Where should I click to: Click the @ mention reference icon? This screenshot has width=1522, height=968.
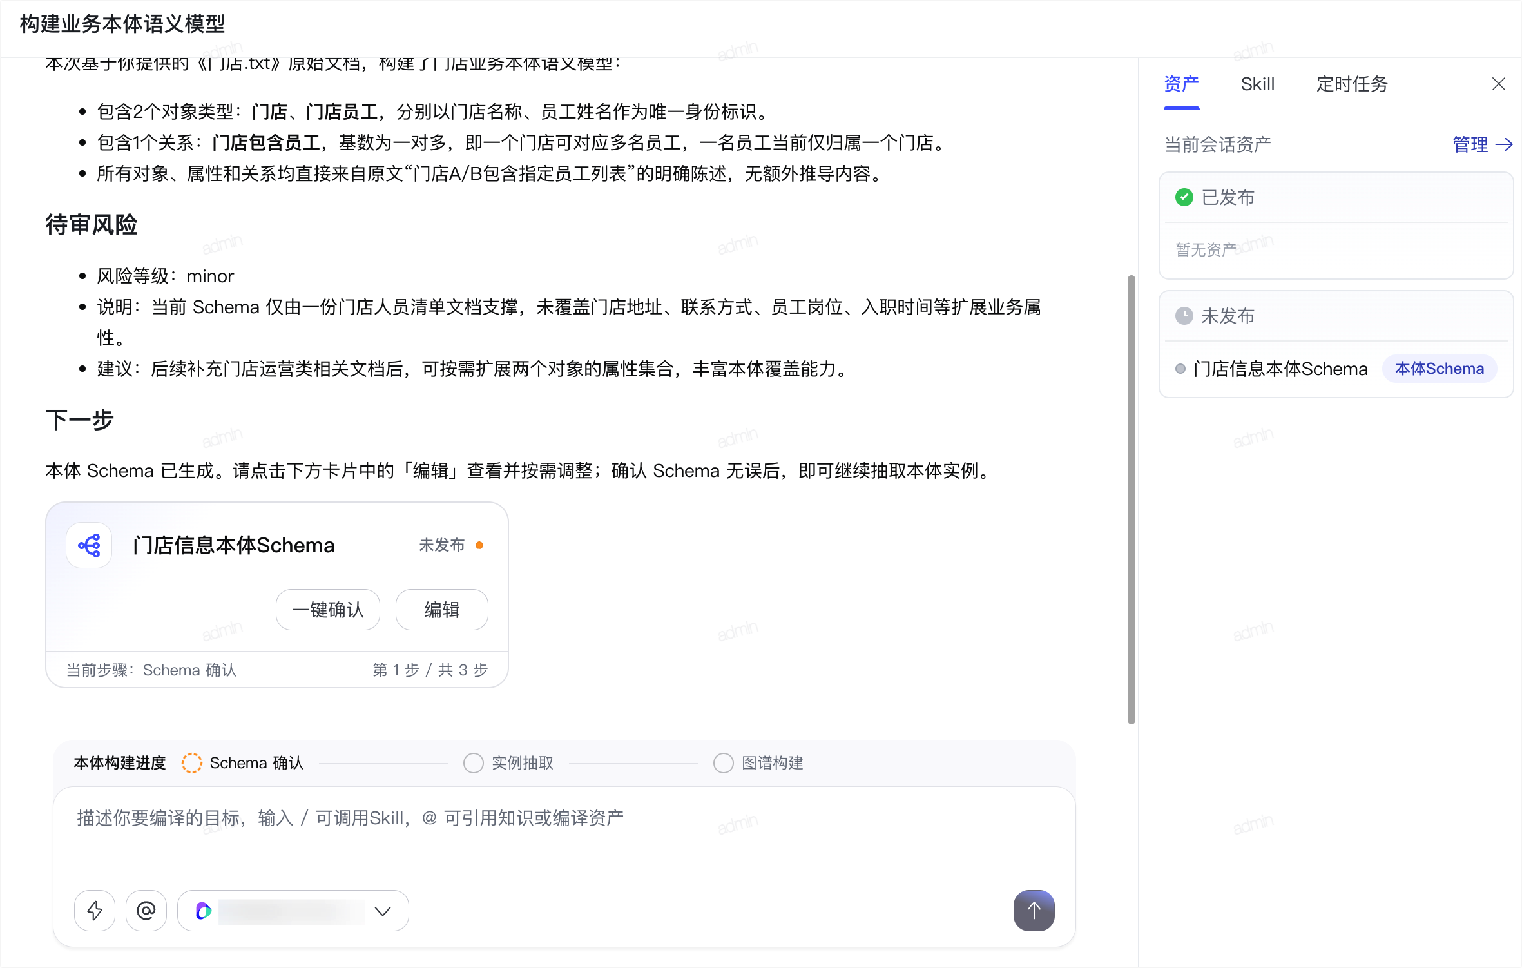[146, 911]
